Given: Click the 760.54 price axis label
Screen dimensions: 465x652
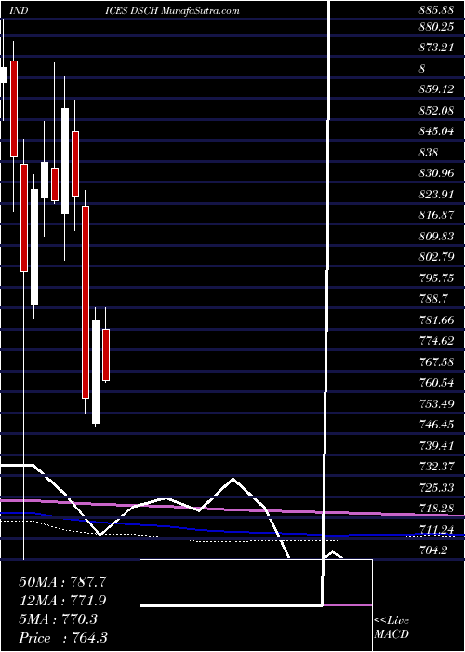Looking at the screenshot, I should [x=435, y=383].
